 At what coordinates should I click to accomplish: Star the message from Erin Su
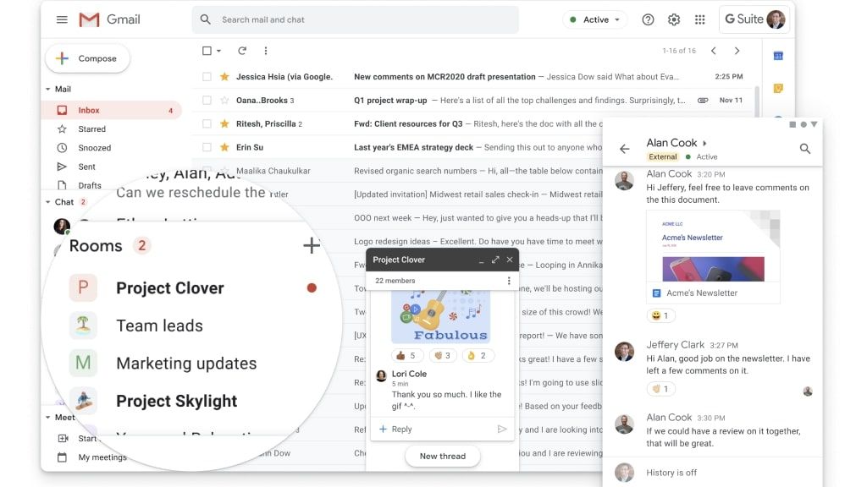tap(224, 147)
